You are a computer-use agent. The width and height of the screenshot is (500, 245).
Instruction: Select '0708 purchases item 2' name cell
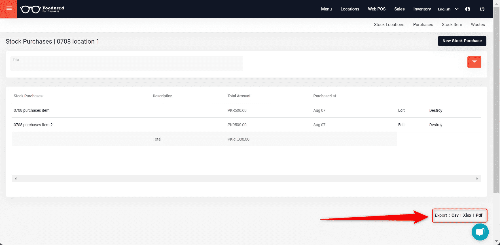[x=33, y=125]
